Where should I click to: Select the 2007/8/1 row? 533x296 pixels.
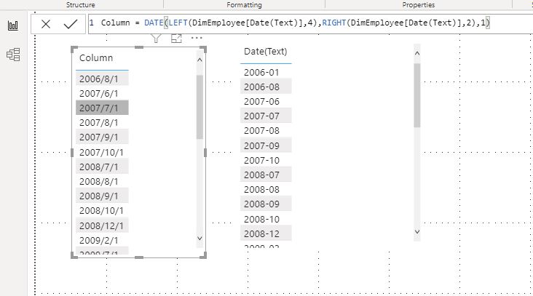tap(102, 122)
